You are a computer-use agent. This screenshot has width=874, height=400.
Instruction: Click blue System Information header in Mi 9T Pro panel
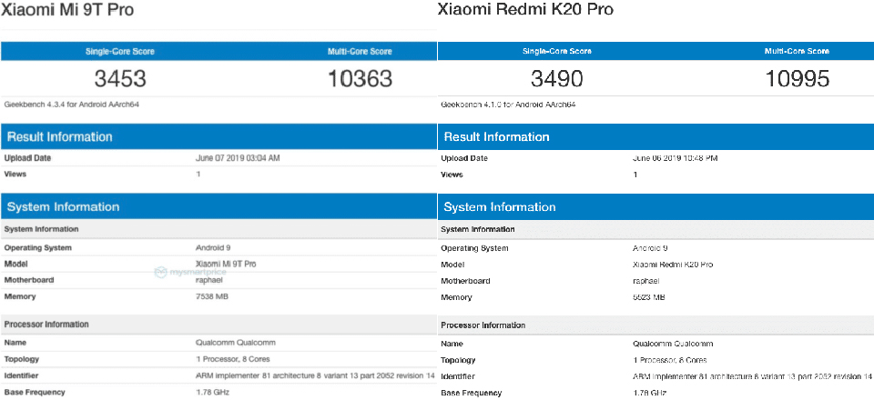click(218, 207)
